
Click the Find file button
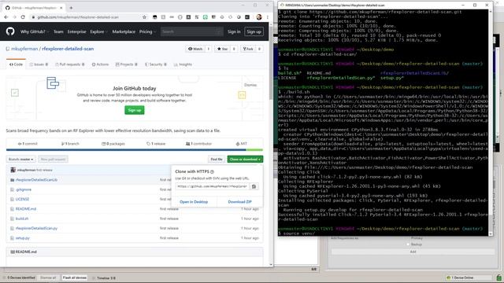tap(217, 159)
